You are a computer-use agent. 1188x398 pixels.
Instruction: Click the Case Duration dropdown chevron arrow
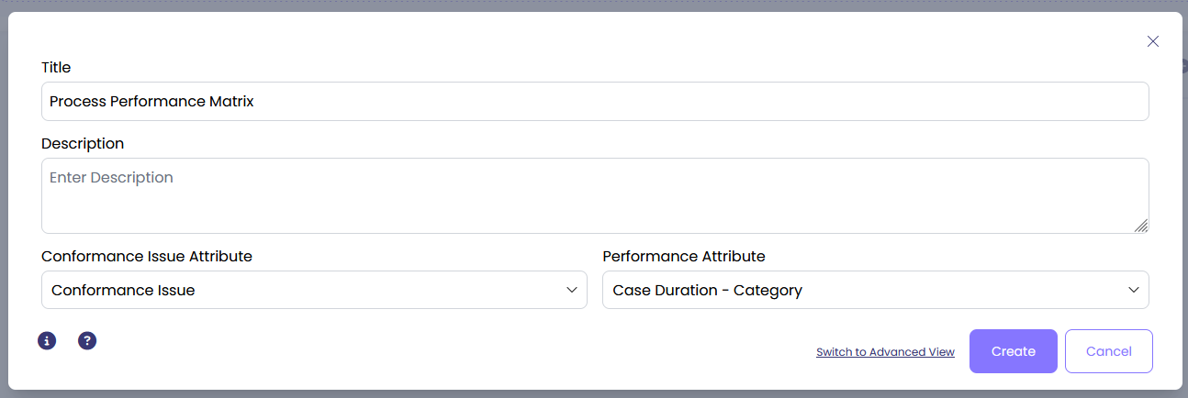[x=1133, y=290]
